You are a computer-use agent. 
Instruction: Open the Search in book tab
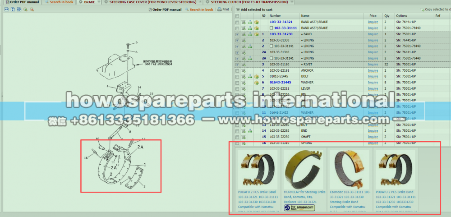point(59,2)
